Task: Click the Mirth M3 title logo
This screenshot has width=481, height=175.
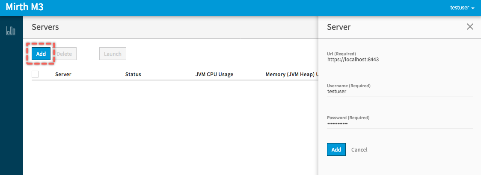Action: click(24, 7)
